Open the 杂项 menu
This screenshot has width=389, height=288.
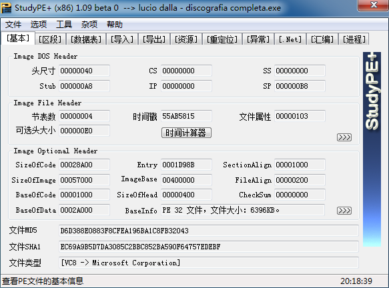coord(89,25)
